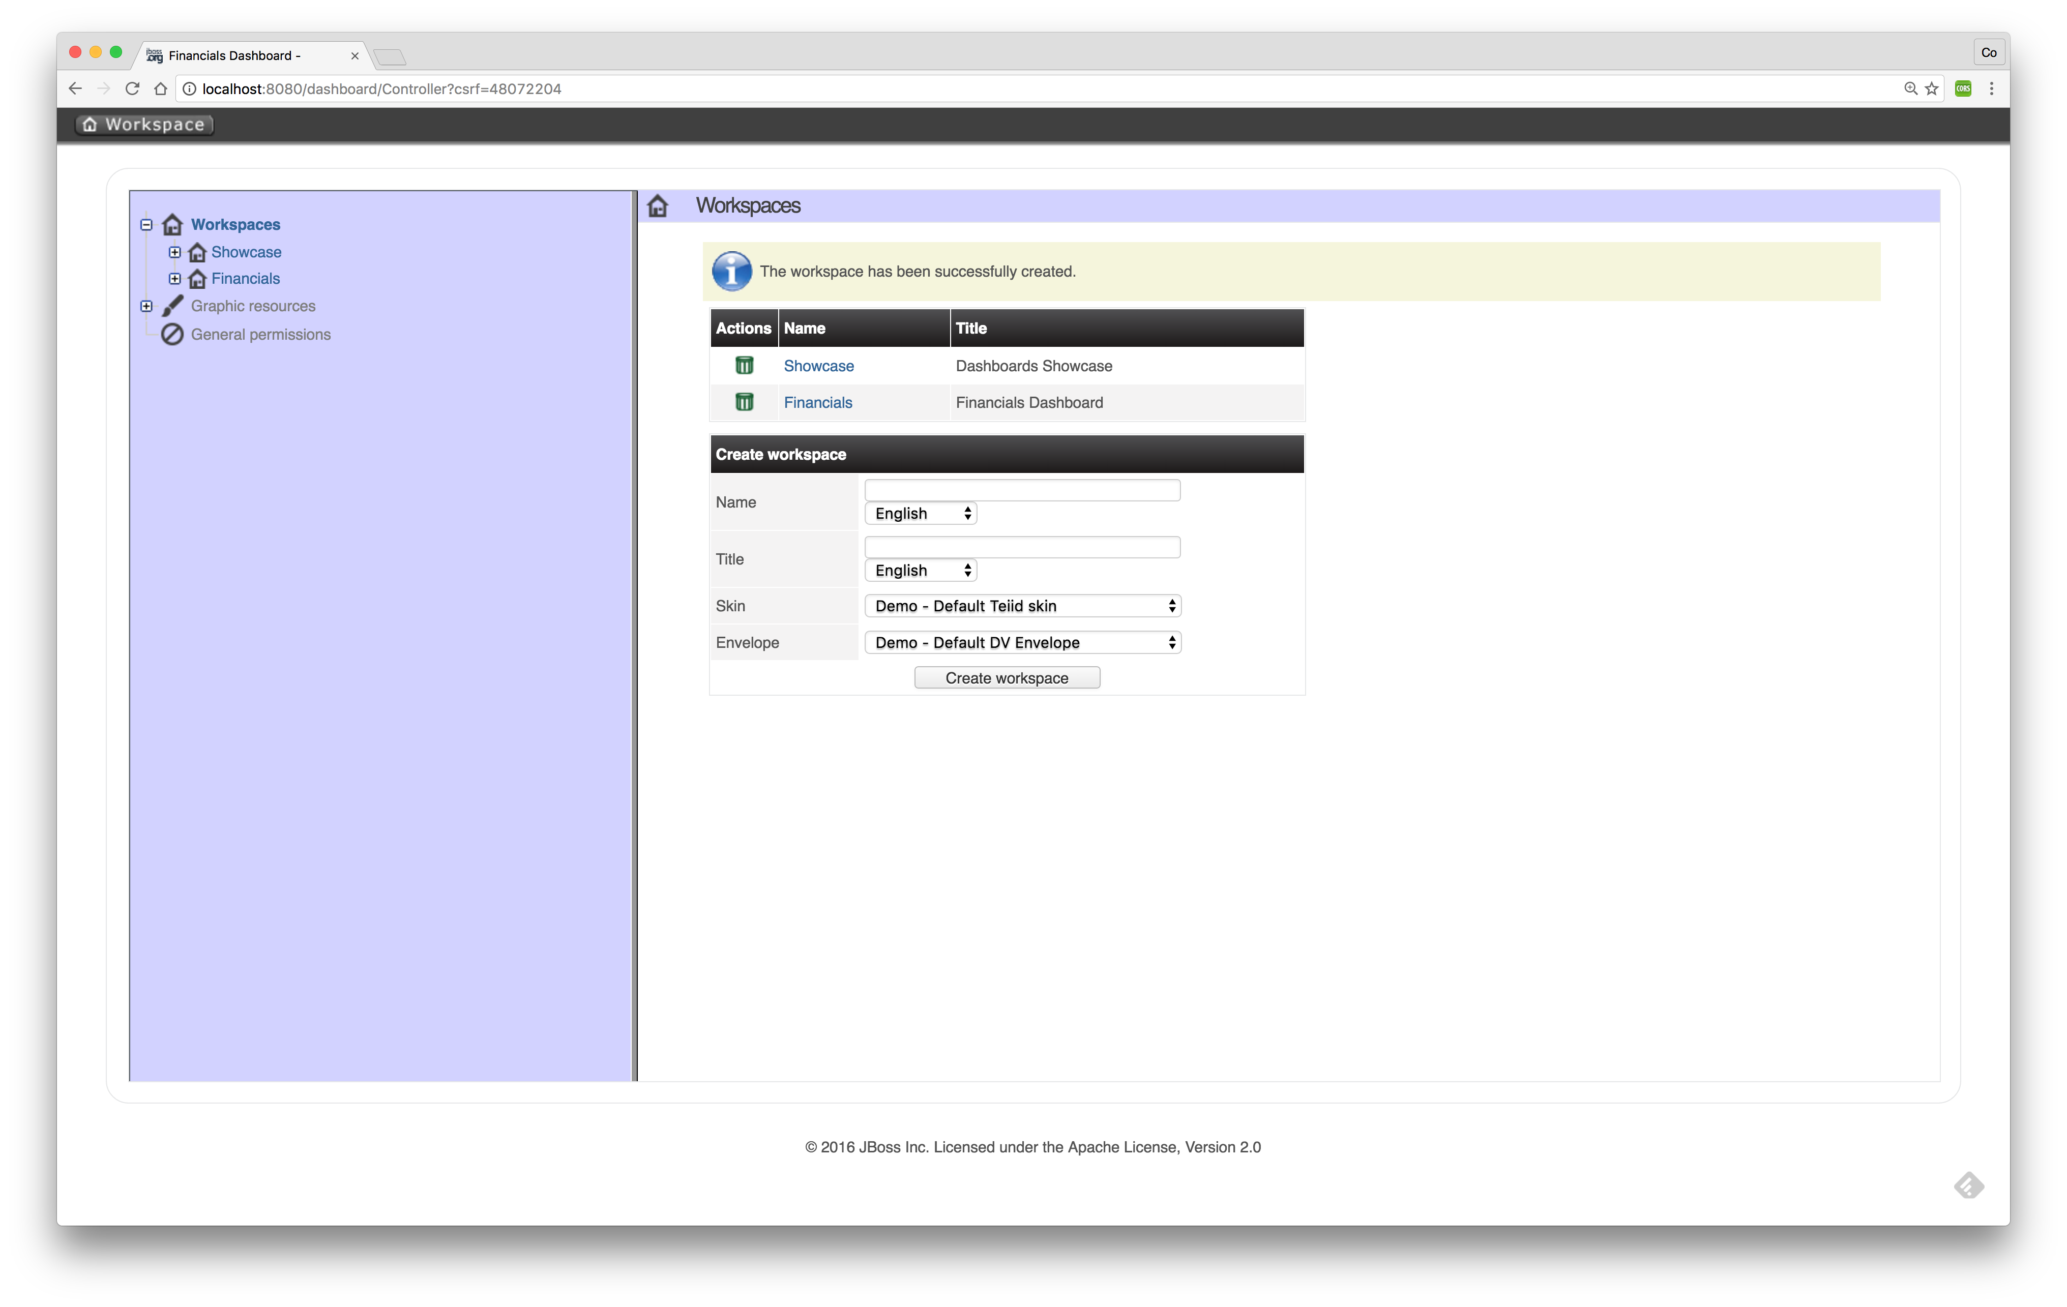Screen dimensions: 2067x1307
Task: Select the delete trash icon for Showcase workspace
Action: pyautogui.click(x=744, y=366)
